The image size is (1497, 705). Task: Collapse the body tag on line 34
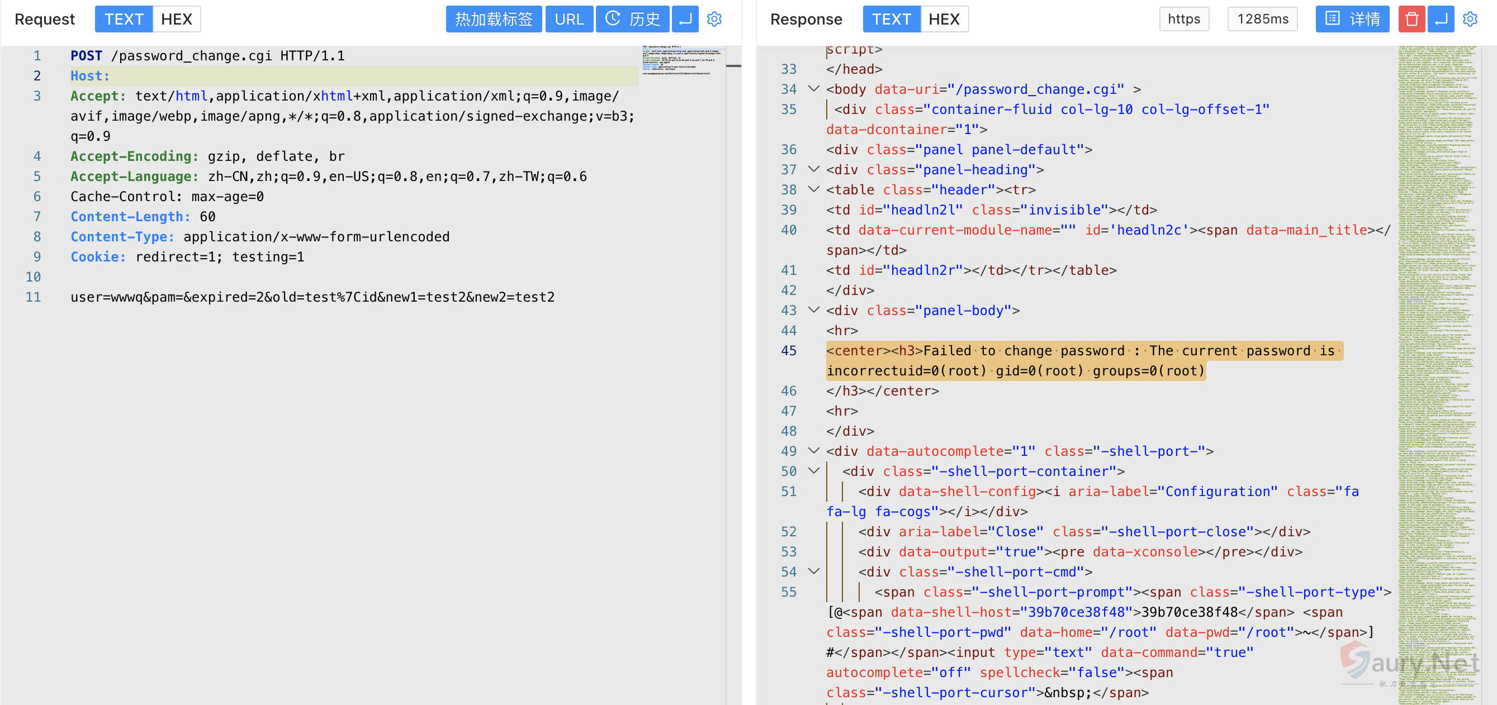tap(813, 89)
